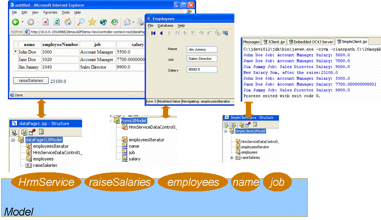Click the Stop loading icon
Screen dimensions: 381x220
(45, 22)
